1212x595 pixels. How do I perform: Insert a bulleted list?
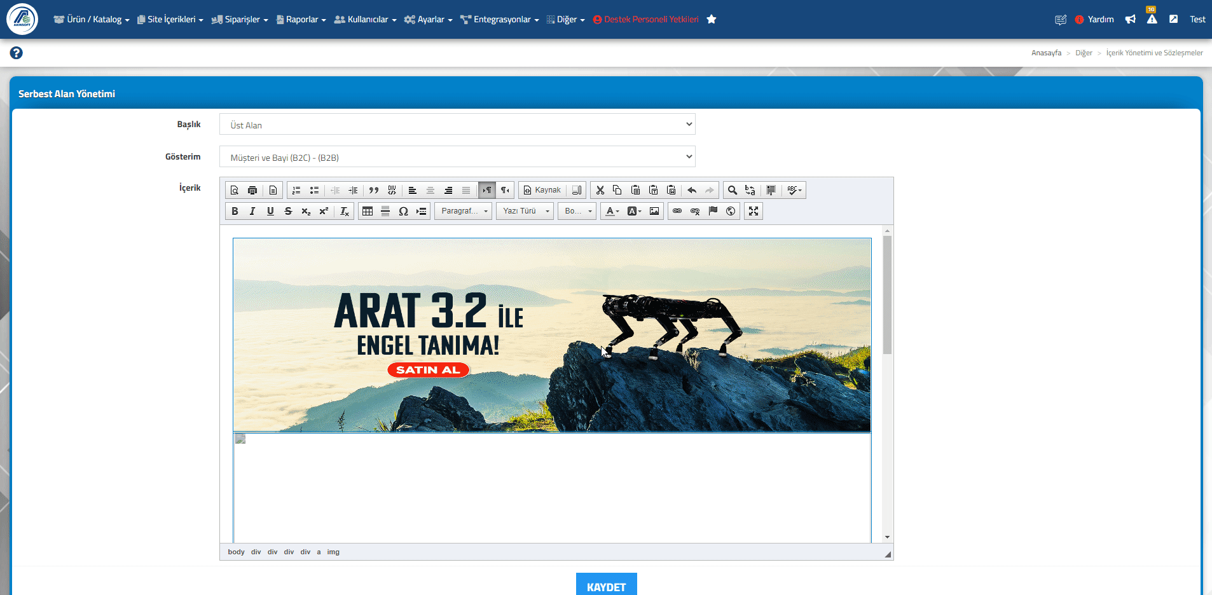[314, 190]
